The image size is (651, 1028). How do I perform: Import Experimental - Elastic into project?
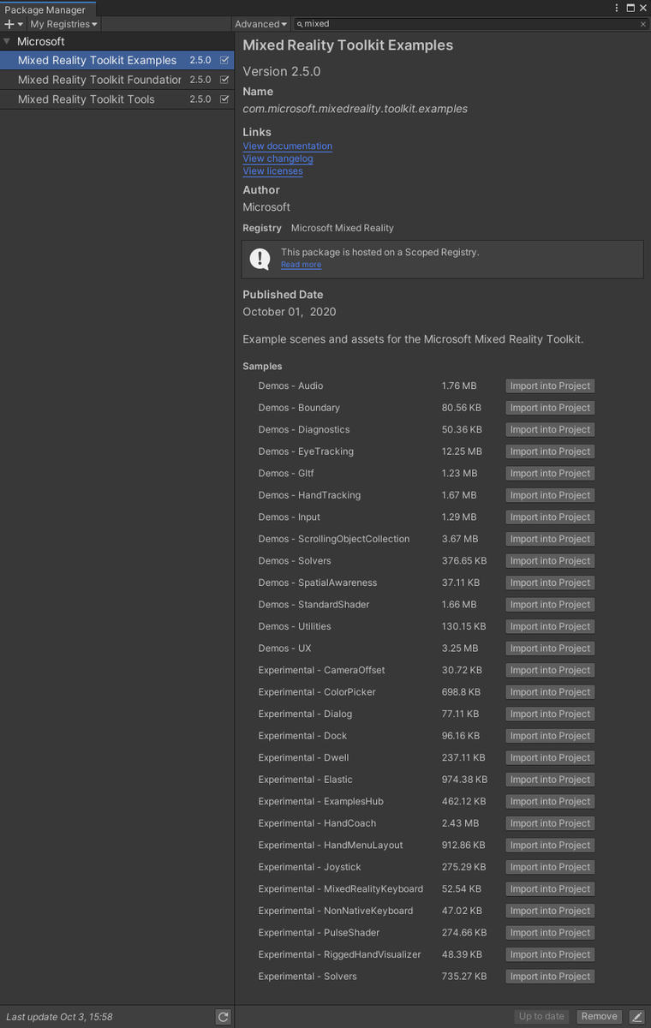550,780
